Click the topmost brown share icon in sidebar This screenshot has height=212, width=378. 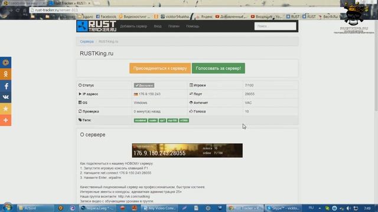click(5, 62)
